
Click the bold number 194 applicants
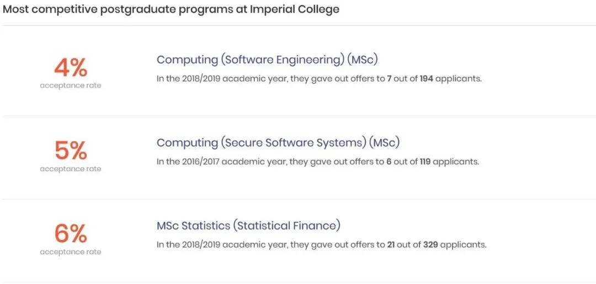point(426,79)
